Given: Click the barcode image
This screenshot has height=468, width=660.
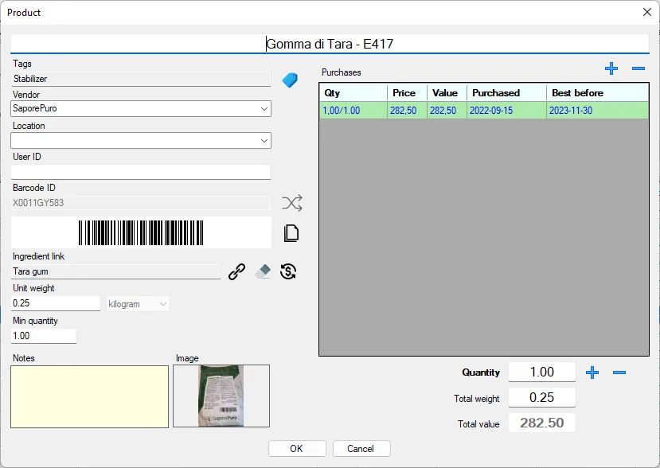Looking at the screenshot, I should (141, 232).
